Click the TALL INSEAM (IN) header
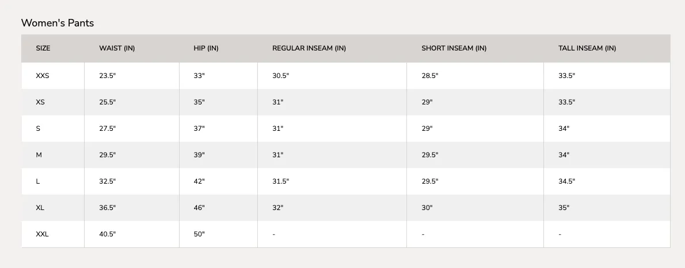Image resolution: width=685 pixels, height=268 pixels. 587,48
